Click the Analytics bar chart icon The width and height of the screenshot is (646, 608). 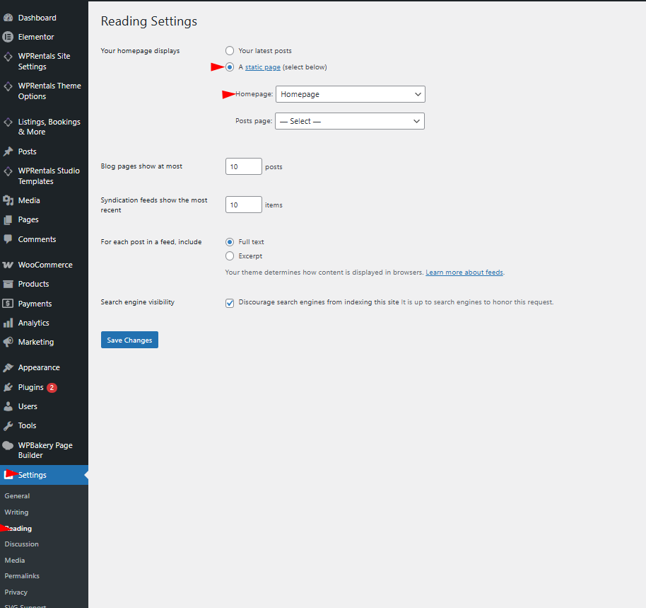pos(8,323)
